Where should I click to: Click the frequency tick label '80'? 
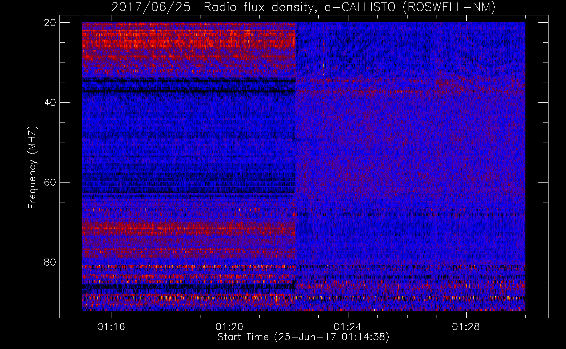(x=50, y=262)
